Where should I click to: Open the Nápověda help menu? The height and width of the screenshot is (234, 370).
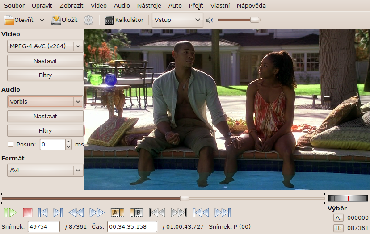(251, 5)
